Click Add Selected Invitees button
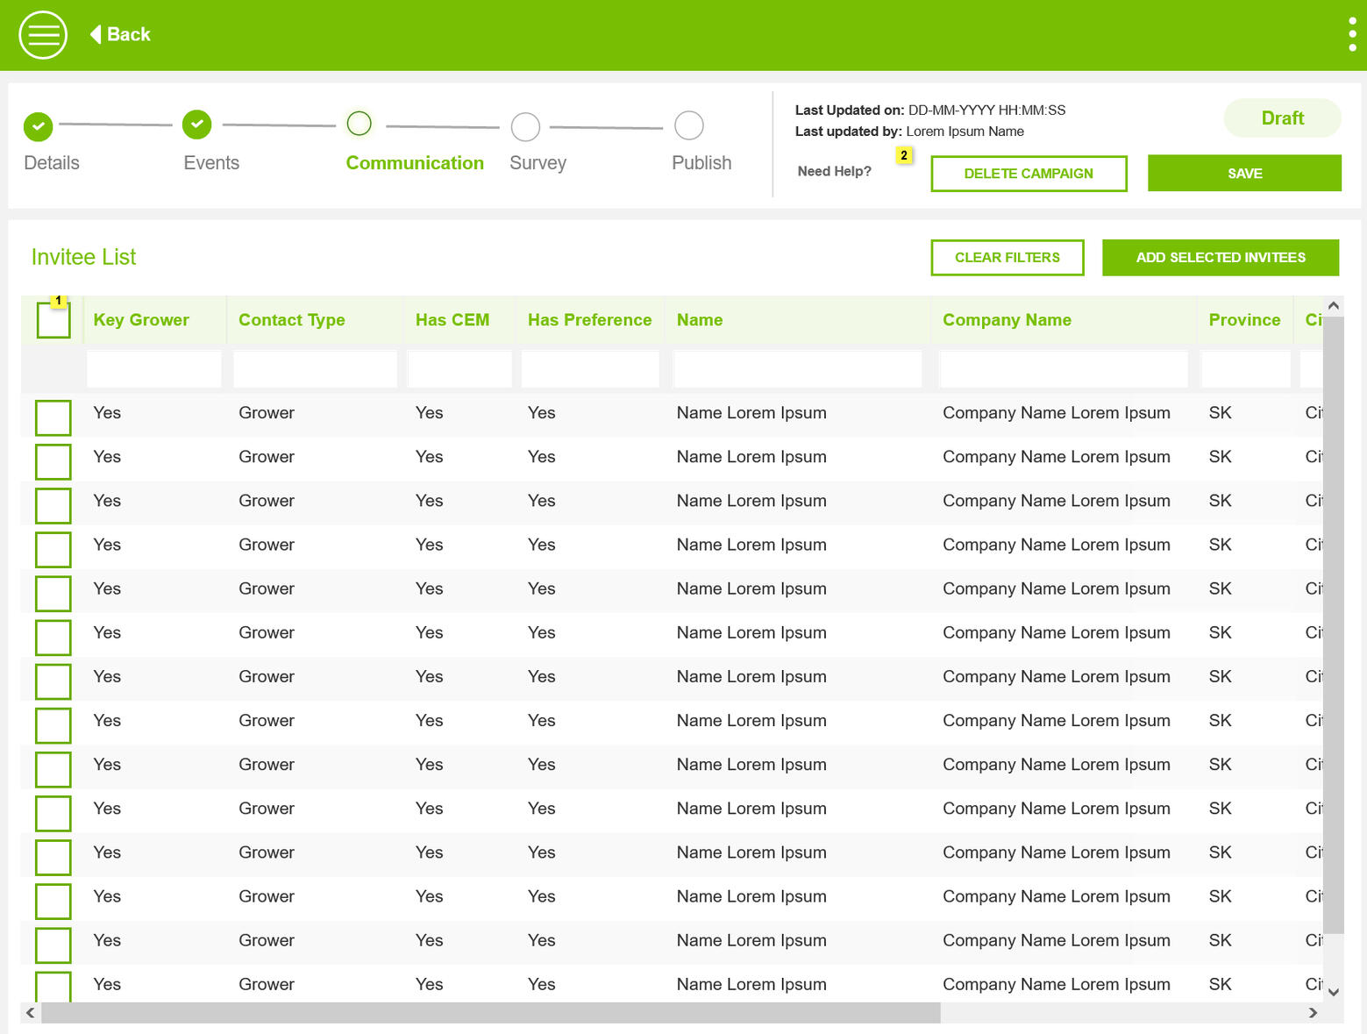The height and width of the screenshot is (1034, 1367). click(1220, 258)
